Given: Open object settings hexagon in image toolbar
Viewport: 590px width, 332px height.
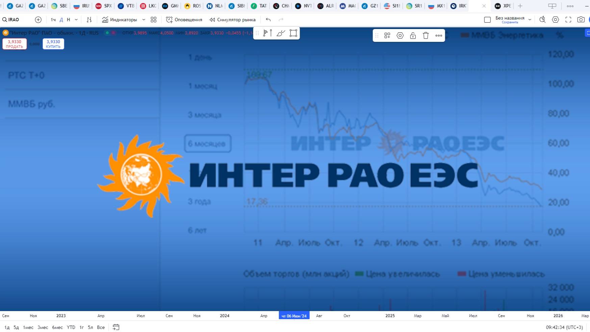Looking at the screenshot, I should (400, 35).
